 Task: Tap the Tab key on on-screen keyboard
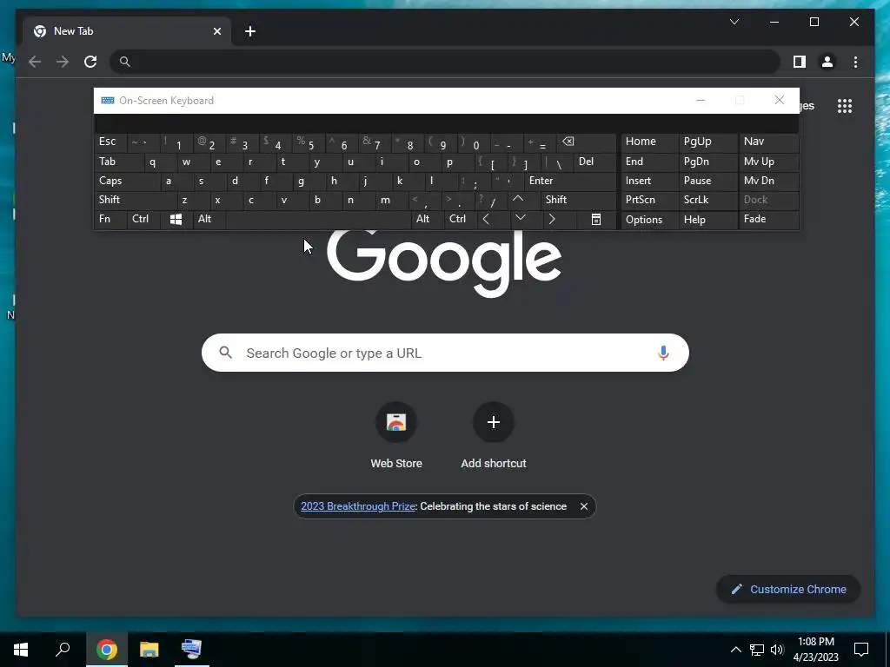[x=118, y=162]
